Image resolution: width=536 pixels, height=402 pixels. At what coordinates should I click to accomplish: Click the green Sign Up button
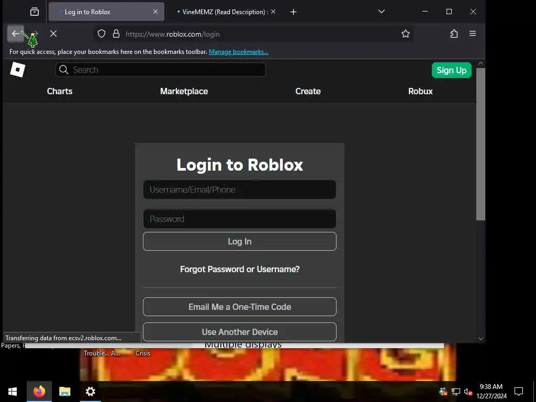[452, 70]
